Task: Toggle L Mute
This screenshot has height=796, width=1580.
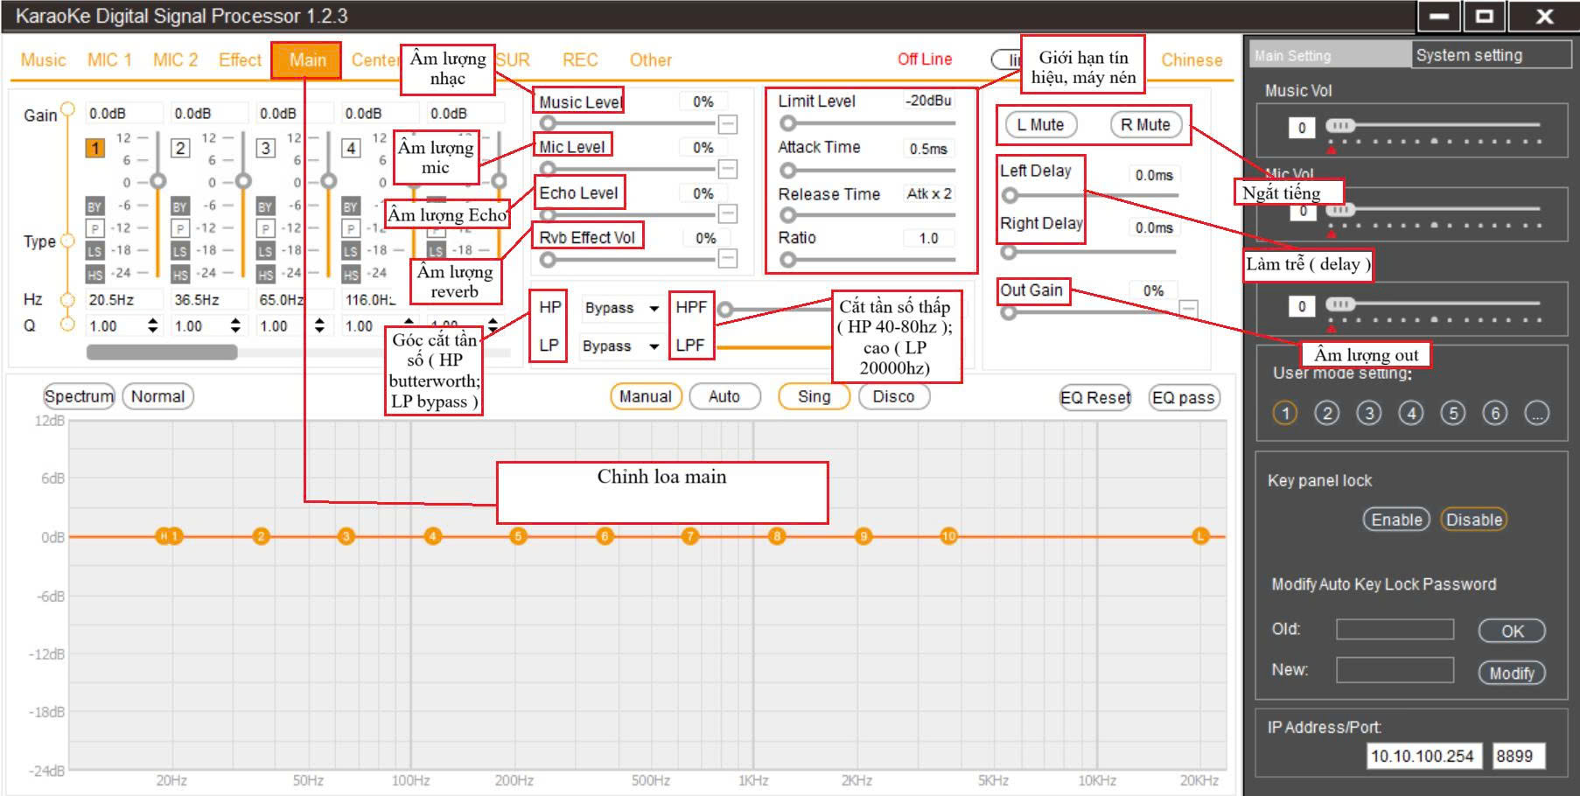Action: (x=1040, y=125)
